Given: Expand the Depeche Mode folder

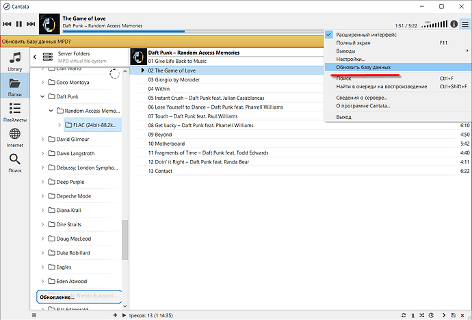Looking at the screenshot, I should (42, 196).
